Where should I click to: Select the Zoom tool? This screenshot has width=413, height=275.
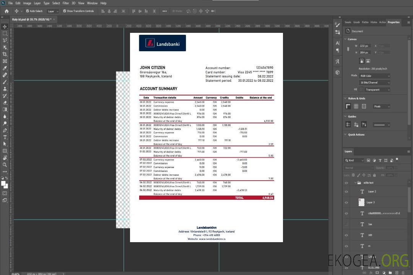(x=5, y=165)
